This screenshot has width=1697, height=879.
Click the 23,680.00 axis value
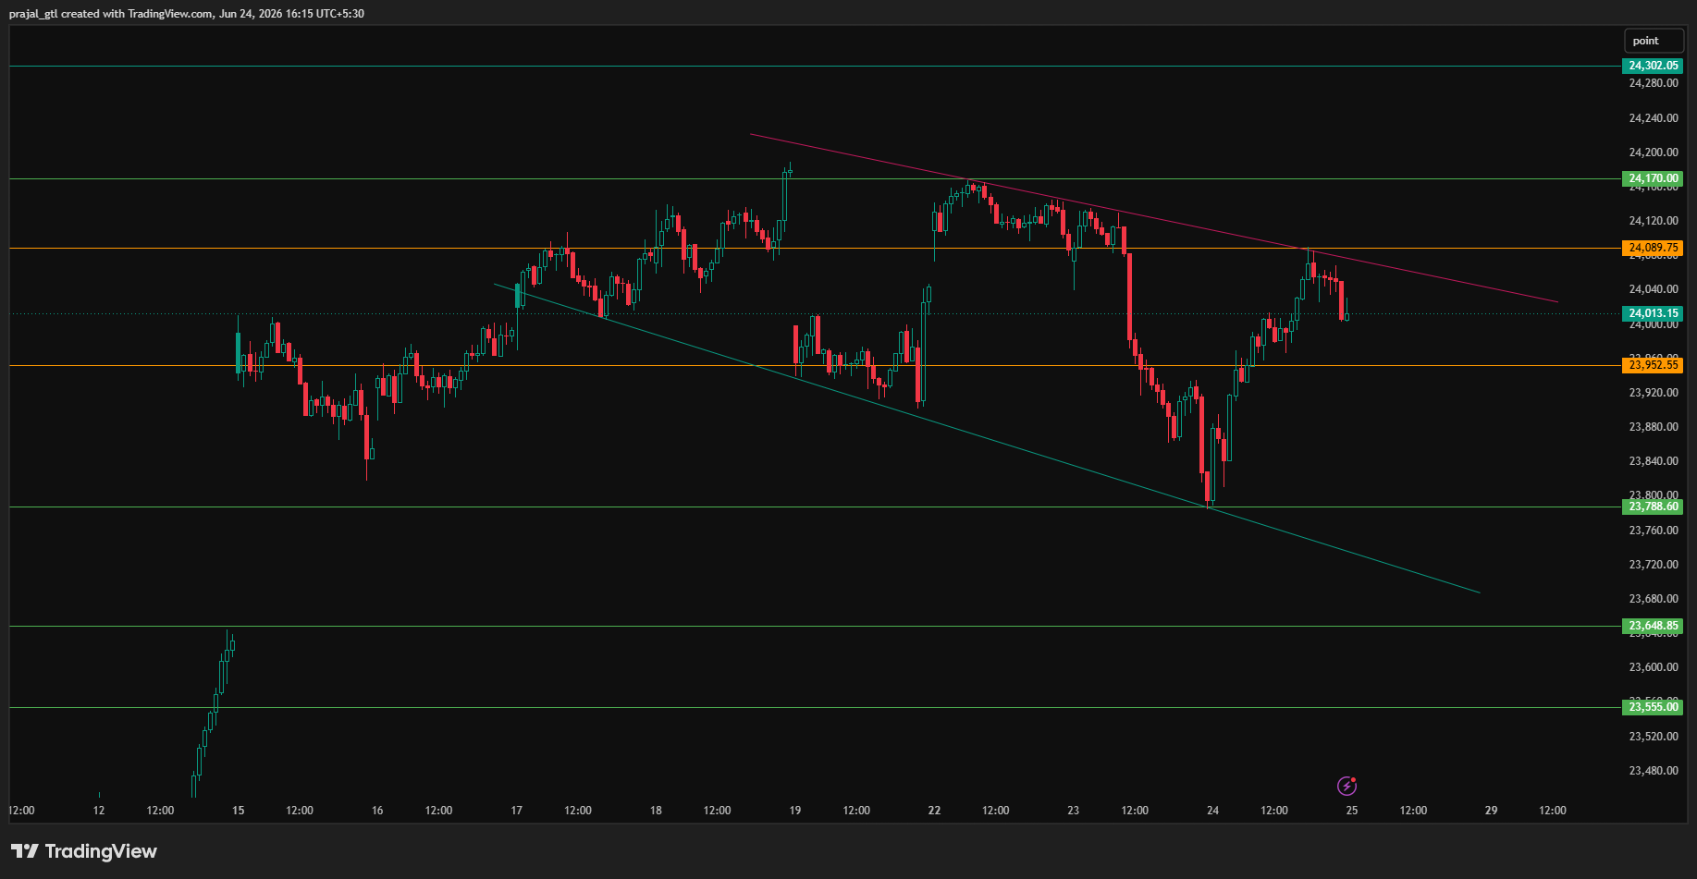[x=1653, y=599]
